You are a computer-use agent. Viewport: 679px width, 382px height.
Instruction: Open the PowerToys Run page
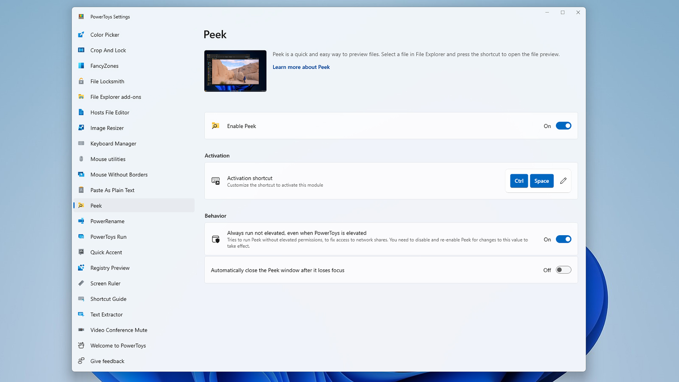pyautogui.click(x=134, y=237)
